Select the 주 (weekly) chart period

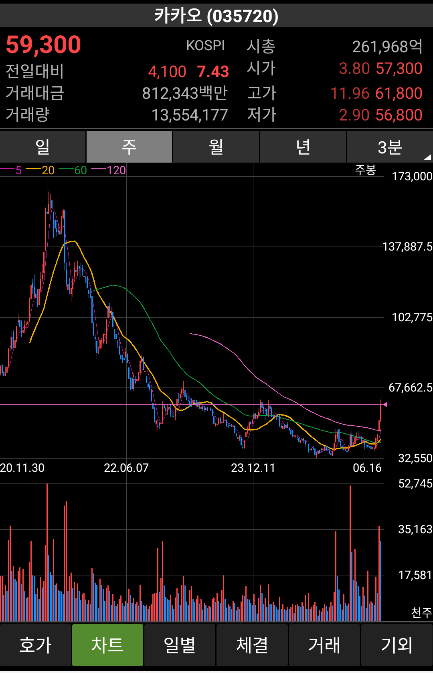click(x=129, y=147)
